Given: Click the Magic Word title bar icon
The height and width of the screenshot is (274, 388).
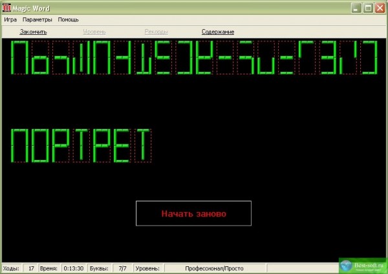Looking at the screenshot, I should (x=6, y=8).
